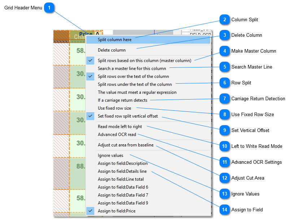
Task: Choose 'If a carriage return detects'
Action: (148, 100)
